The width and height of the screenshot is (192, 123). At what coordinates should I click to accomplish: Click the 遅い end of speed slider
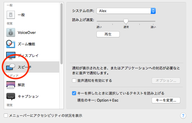pyautogui.click(x=99, y=27)
